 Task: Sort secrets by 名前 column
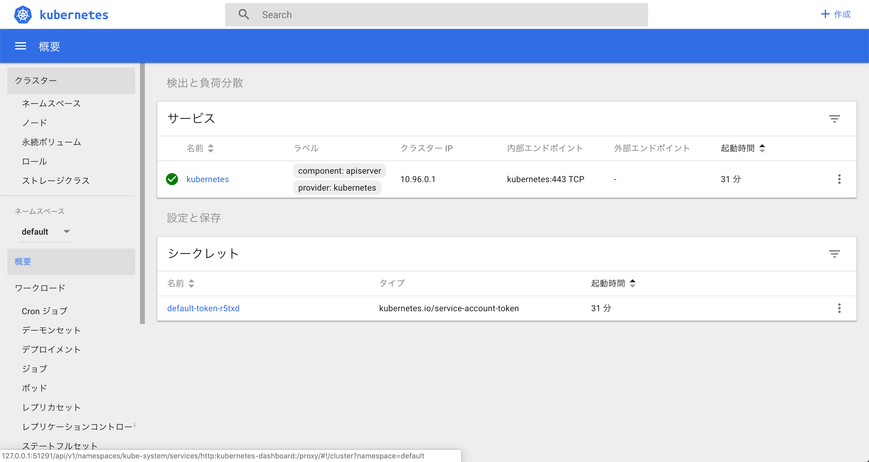(x=180, y=283)
